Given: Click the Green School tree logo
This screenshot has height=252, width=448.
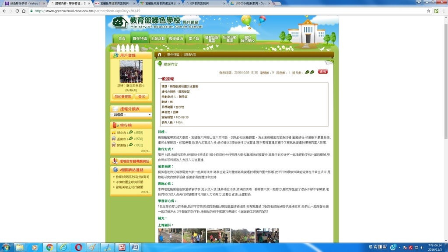Looking at the screenshot, I should click(x=120, y=22).
